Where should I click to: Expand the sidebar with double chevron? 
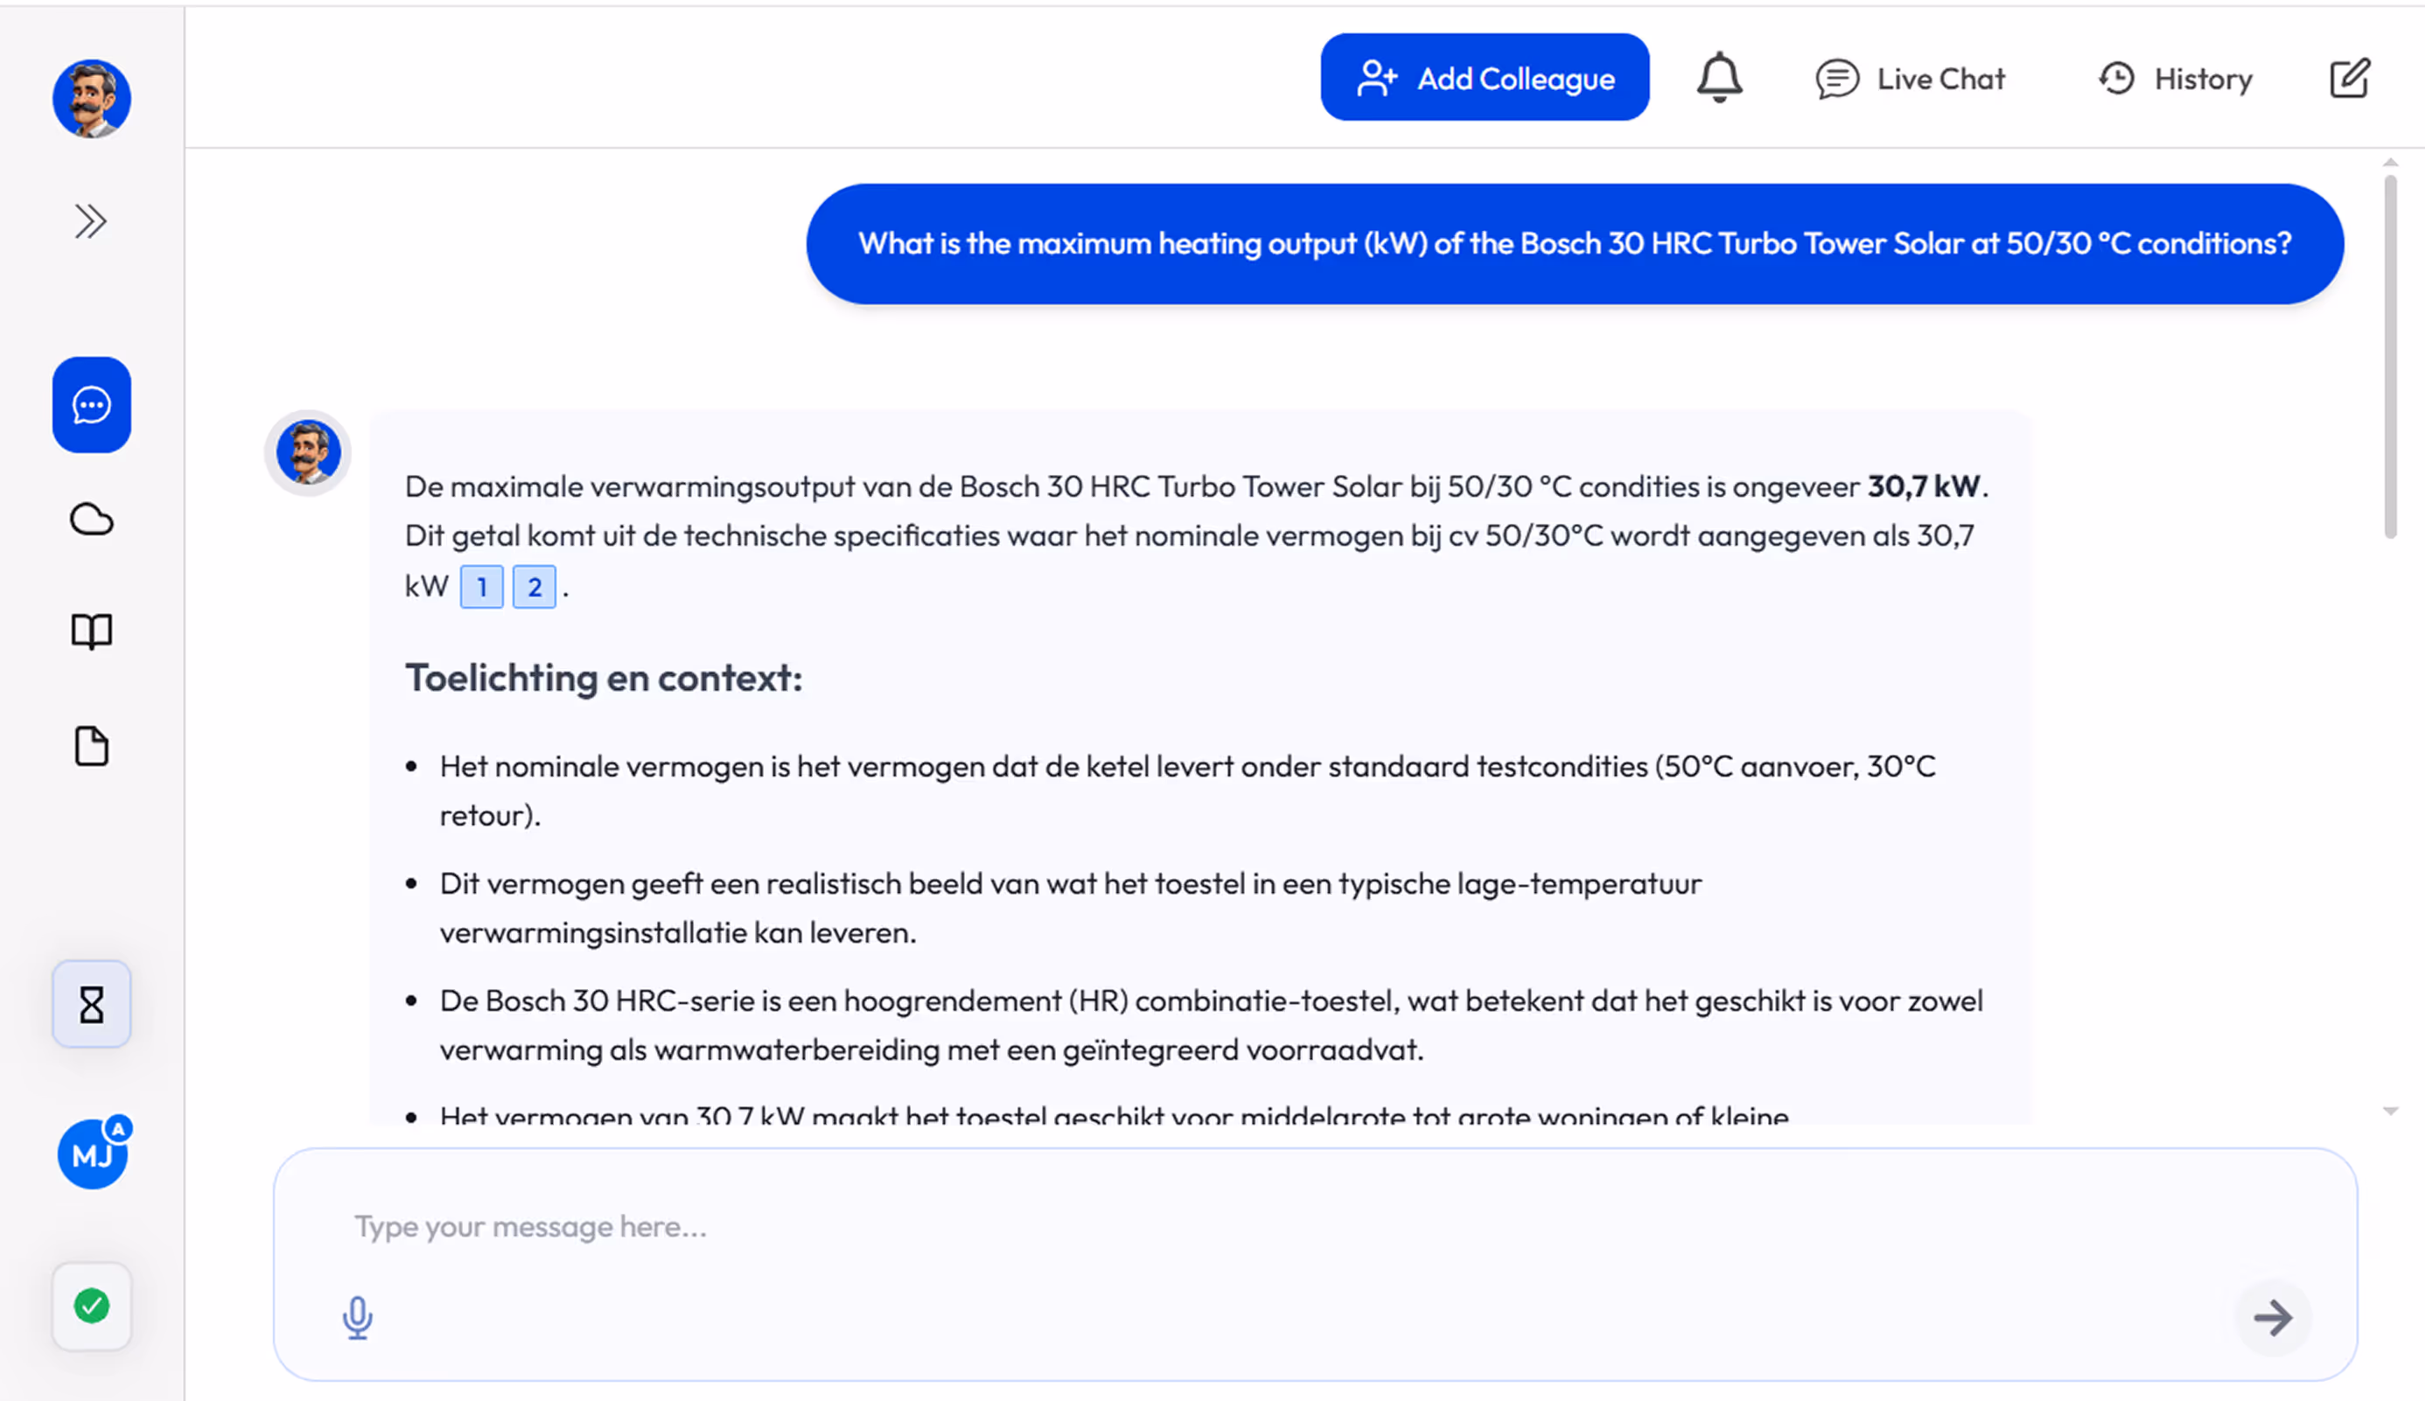pos(90,221)
